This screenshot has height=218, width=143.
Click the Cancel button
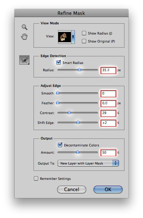tap(72, 189)
